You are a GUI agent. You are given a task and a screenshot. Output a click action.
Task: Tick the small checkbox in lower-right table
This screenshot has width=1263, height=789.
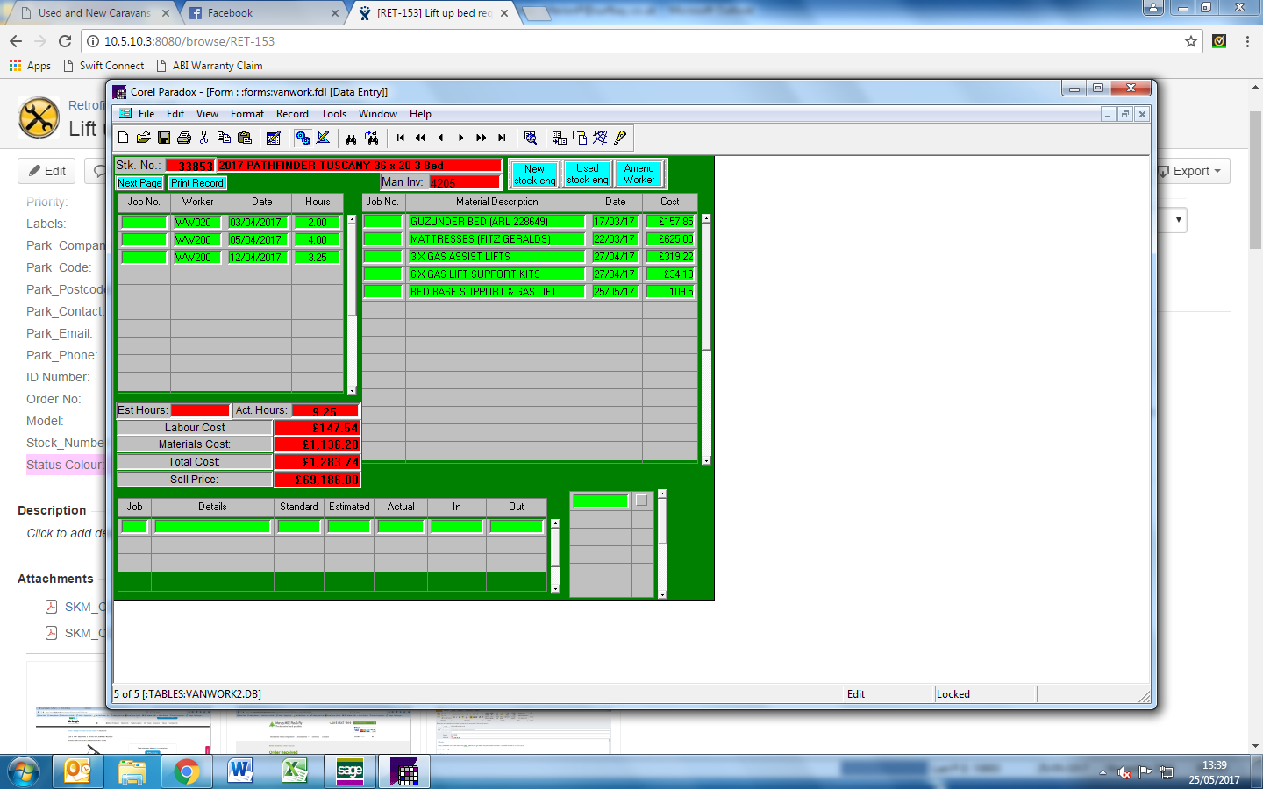pyautogui.click(x=642, y=501)
